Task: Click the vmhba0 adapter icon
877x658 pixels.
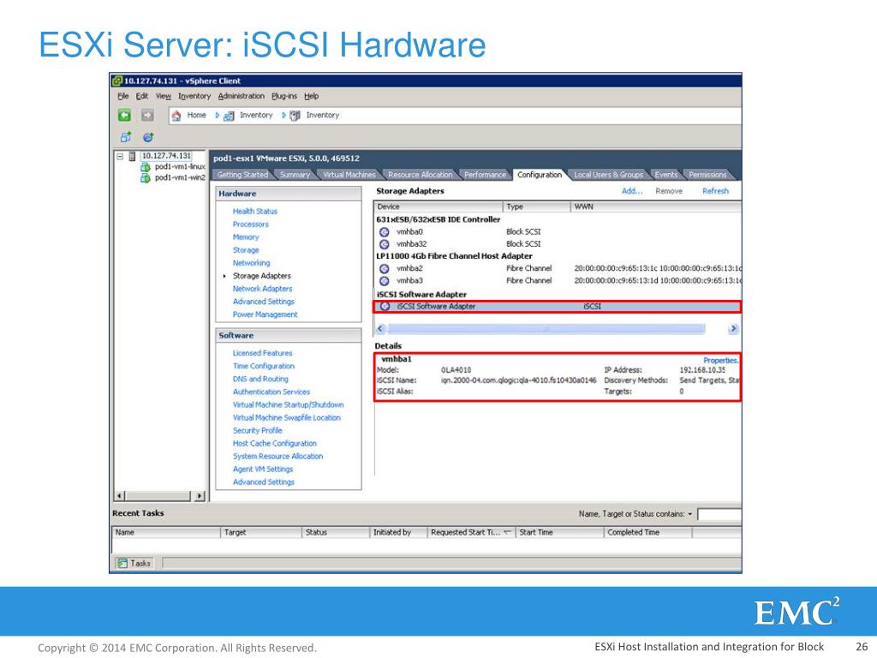Action: tap(385, 231)
